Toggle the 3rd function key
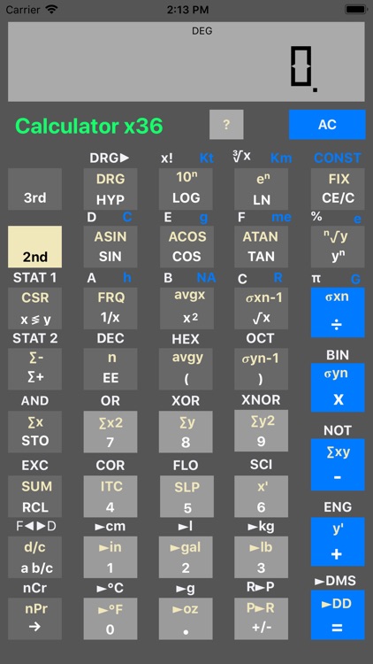This screenshot has height=664, width=373. pos(34,189)
